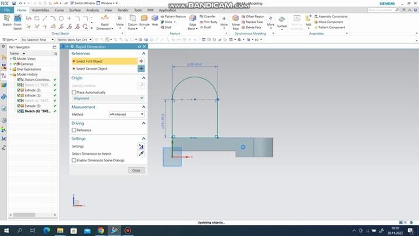This screenshot has height=236, width=419.
Task: Enable Place Automatically checkbox
Action: tap(74, 92)
